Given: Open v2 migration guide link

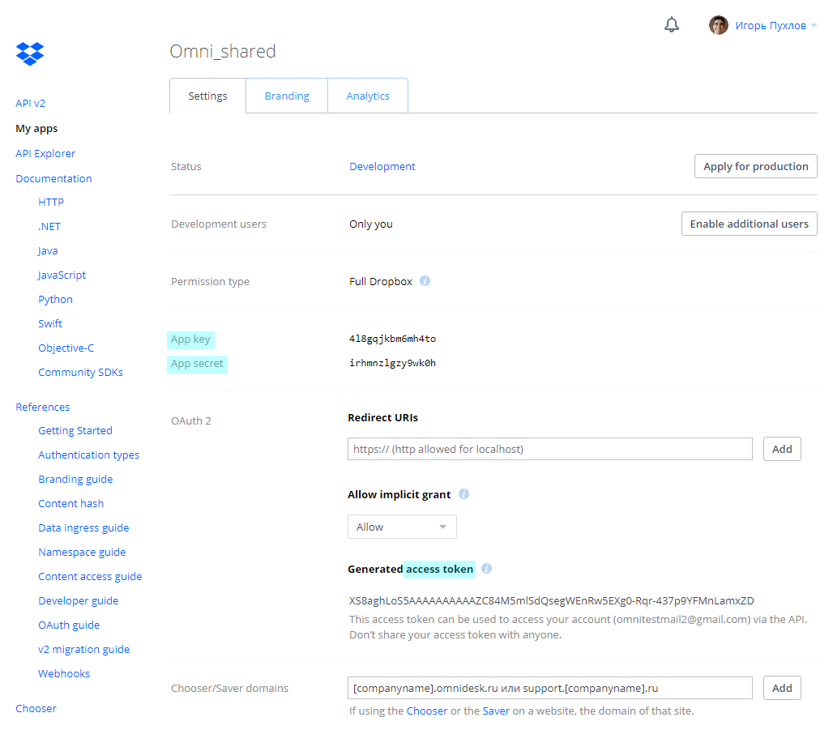Looking at the screenshot, I should (x=83, y=649).
